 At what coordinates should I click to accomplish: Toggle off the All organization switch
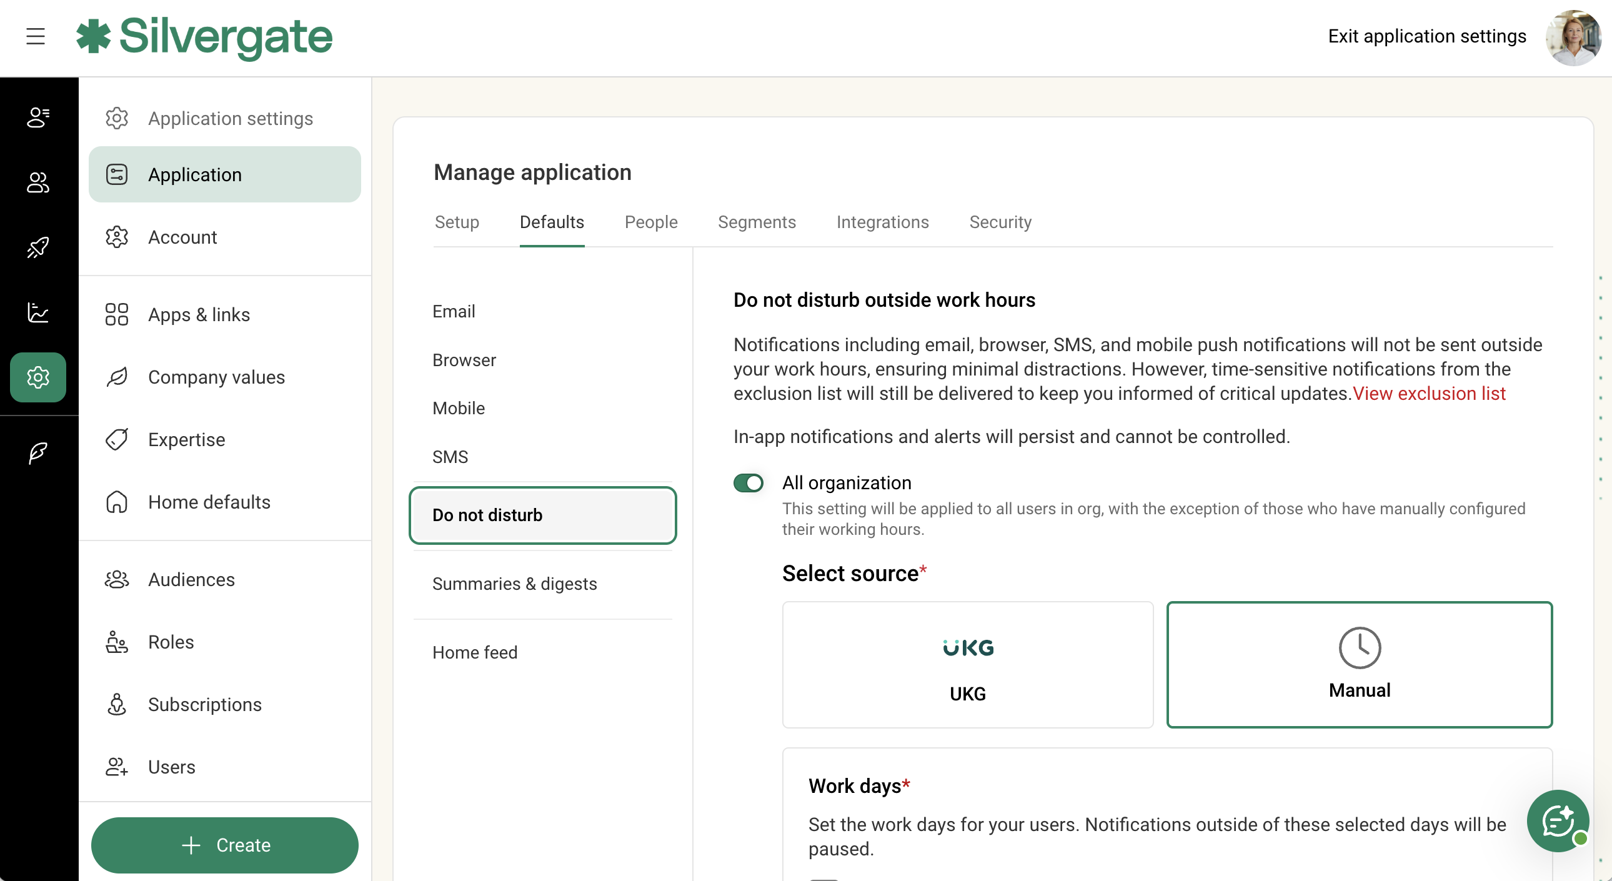(x=748, y=483)
